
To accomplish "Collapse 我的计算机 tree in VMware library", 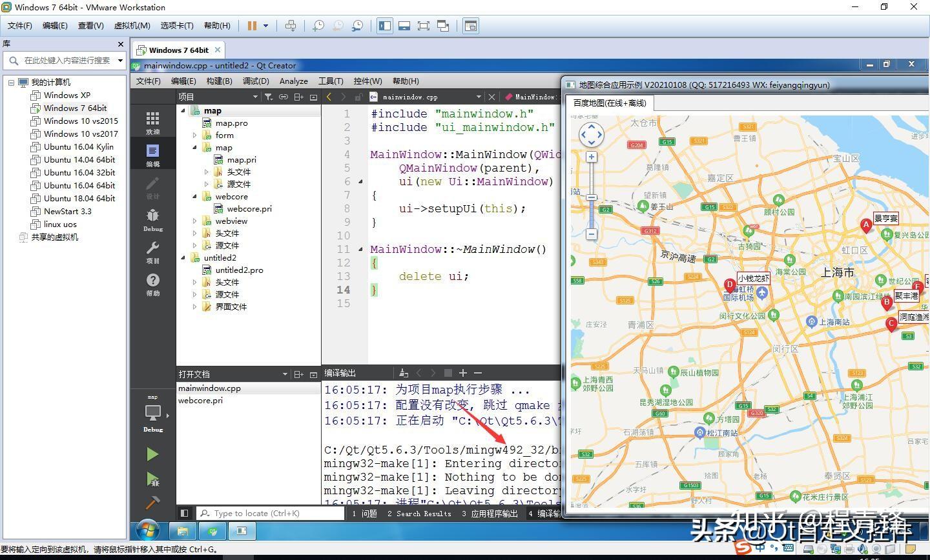I will (11, 83).
